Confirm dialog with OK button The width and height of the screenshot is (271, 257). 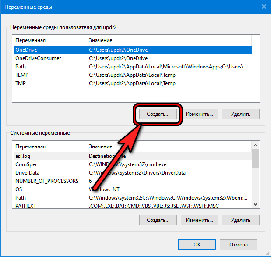197,244
